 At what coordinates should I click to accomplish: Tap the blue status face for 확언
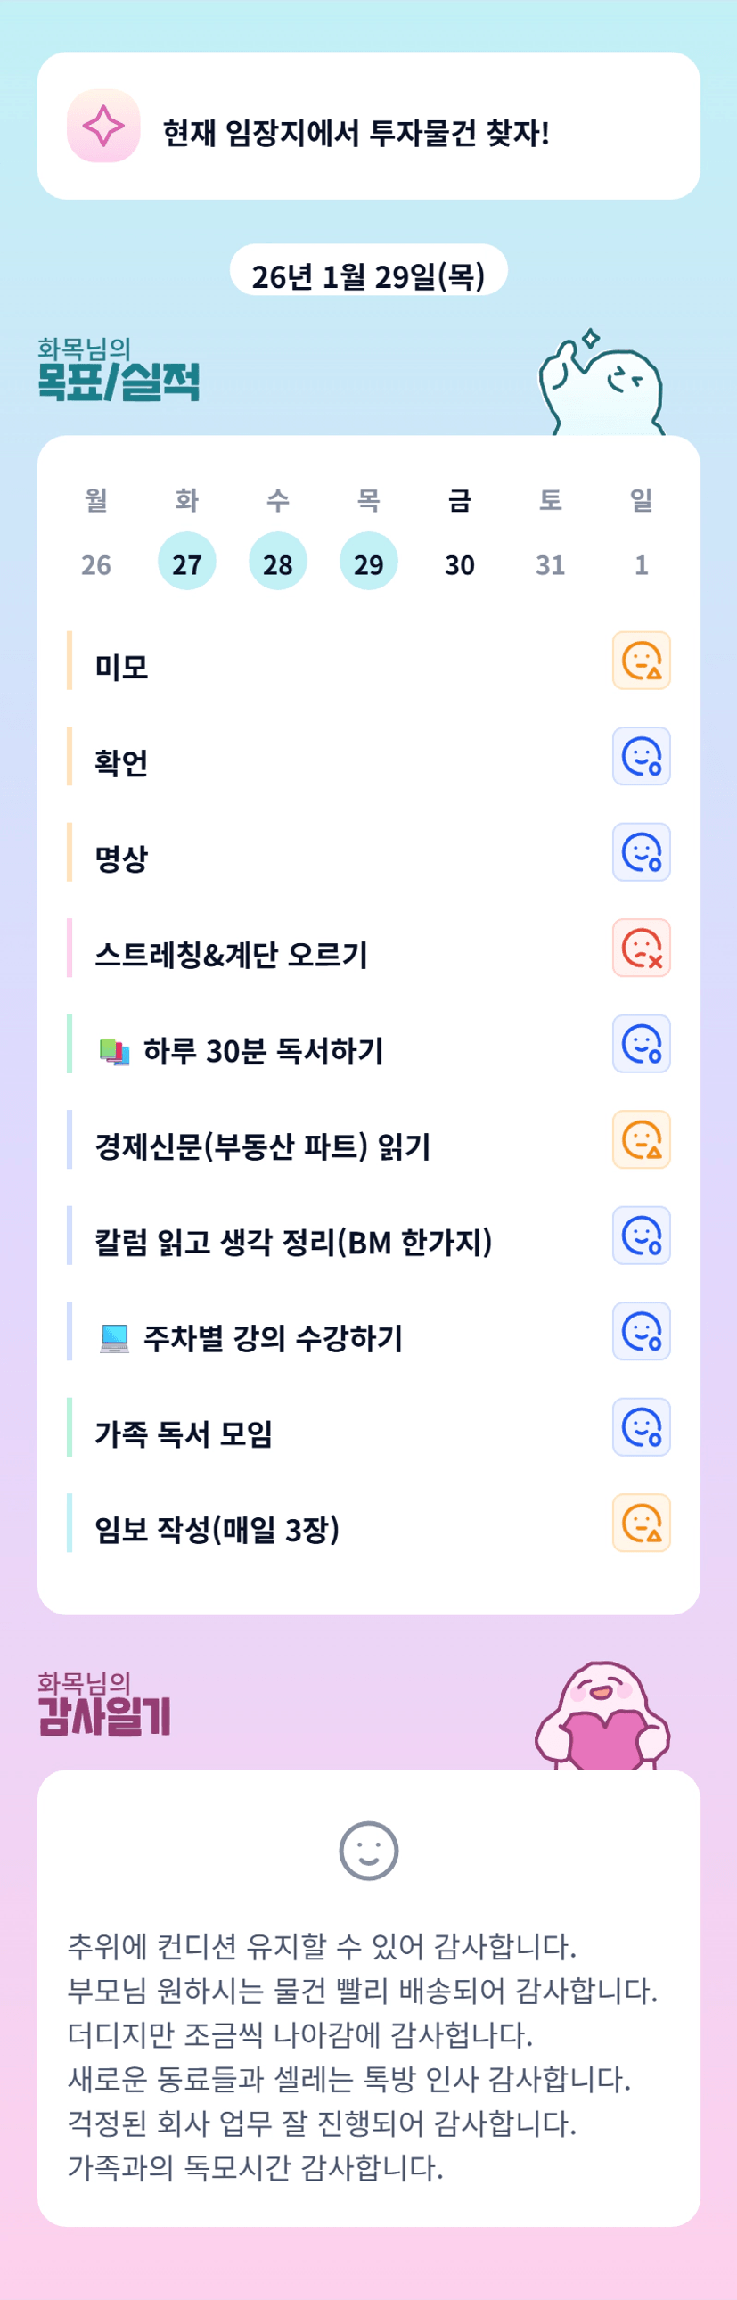[x=641, y=756]
